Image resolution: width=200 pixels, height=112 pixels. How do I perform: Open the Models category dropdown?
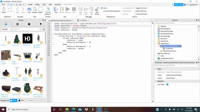6,29
